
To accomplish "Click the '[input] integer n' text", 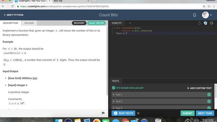I will point(18,85).
